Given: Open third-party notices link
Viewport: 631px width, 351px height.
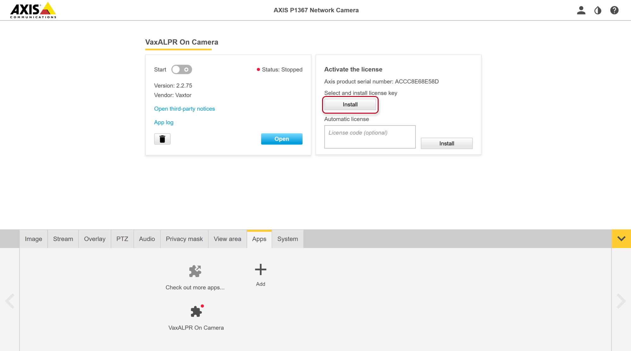Looking at the screenshot, I should pos(185,109).
